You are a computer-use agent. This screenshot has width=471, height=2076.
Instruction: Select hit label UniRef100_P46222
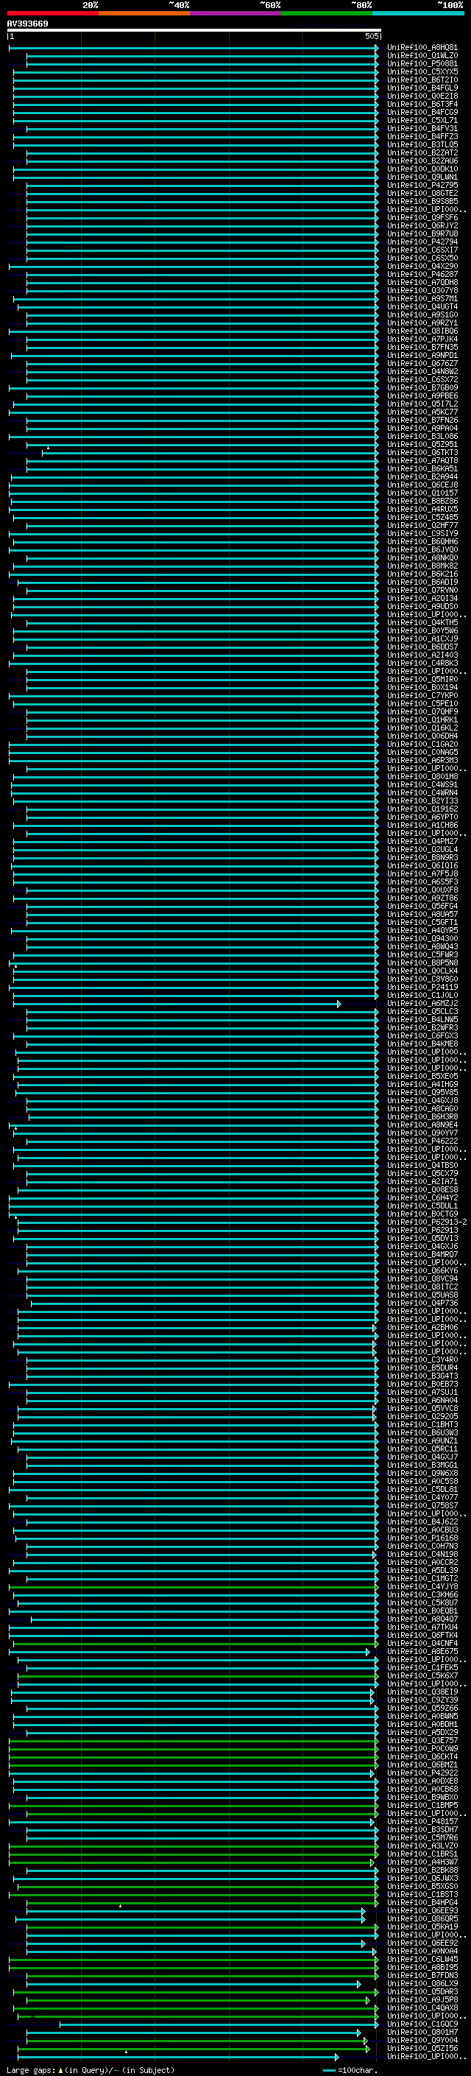(422, 1141)
